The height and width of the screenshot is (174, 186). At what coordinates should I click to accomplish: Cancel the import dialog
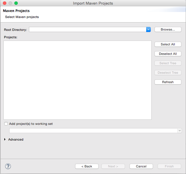[x=141, y=166]
